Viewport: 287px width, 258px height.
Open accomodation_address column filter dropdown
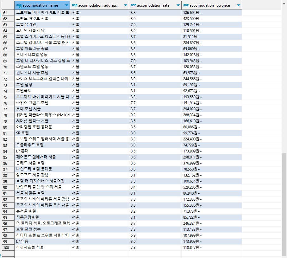(x=126, y=5)
